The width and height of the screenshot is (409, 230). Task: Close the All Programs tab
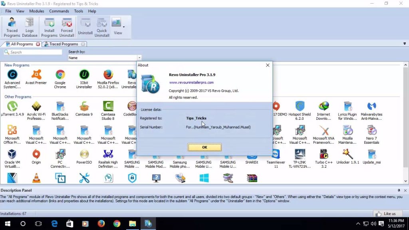click(x=38, y=44)
